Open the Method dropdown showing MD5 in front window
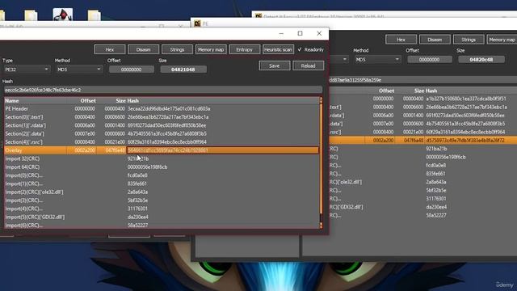Image resolution: width=517 pixels, height=291 pixels. point(79,70)
